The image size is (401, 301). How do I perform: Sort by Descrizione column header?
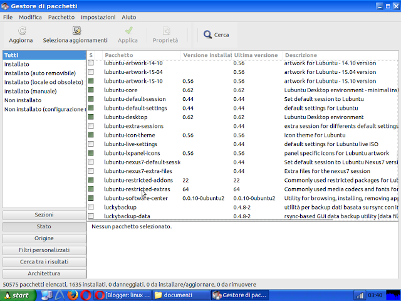(x=340, y=55)
